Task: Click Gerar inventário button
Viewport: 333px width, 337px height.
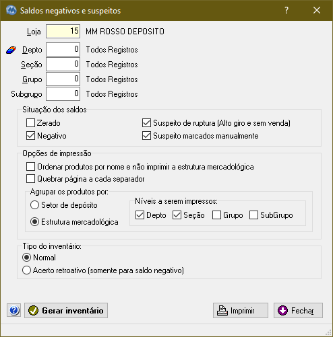Action: (66, 310)
